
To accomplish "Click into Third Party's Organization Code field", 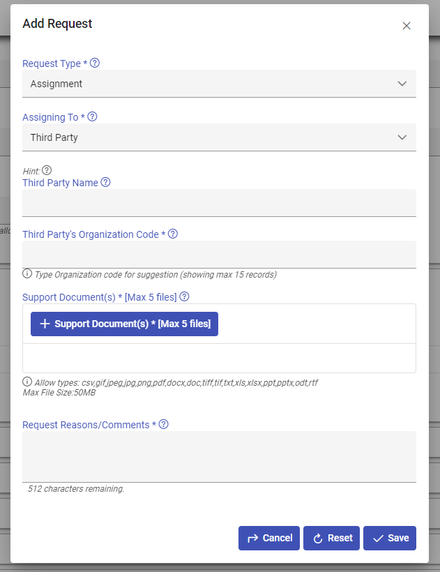I will coord(219,255).
